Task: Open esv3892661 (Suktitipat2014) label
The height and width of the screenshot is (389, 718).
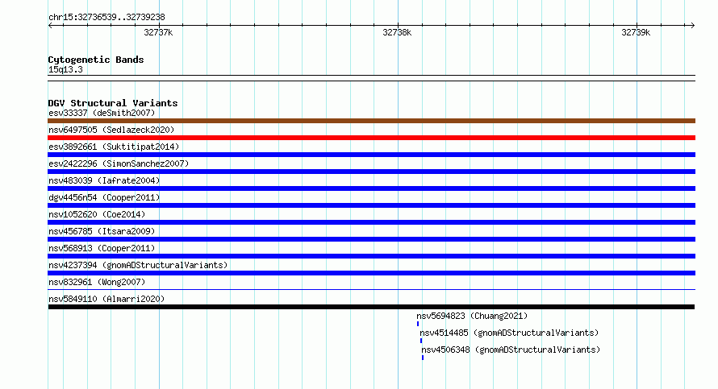Action: pos(114,147)
